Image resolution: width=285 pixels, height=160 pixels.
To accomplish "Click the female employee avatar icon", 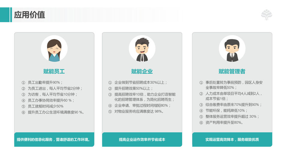I will click(x=54, y=49).
